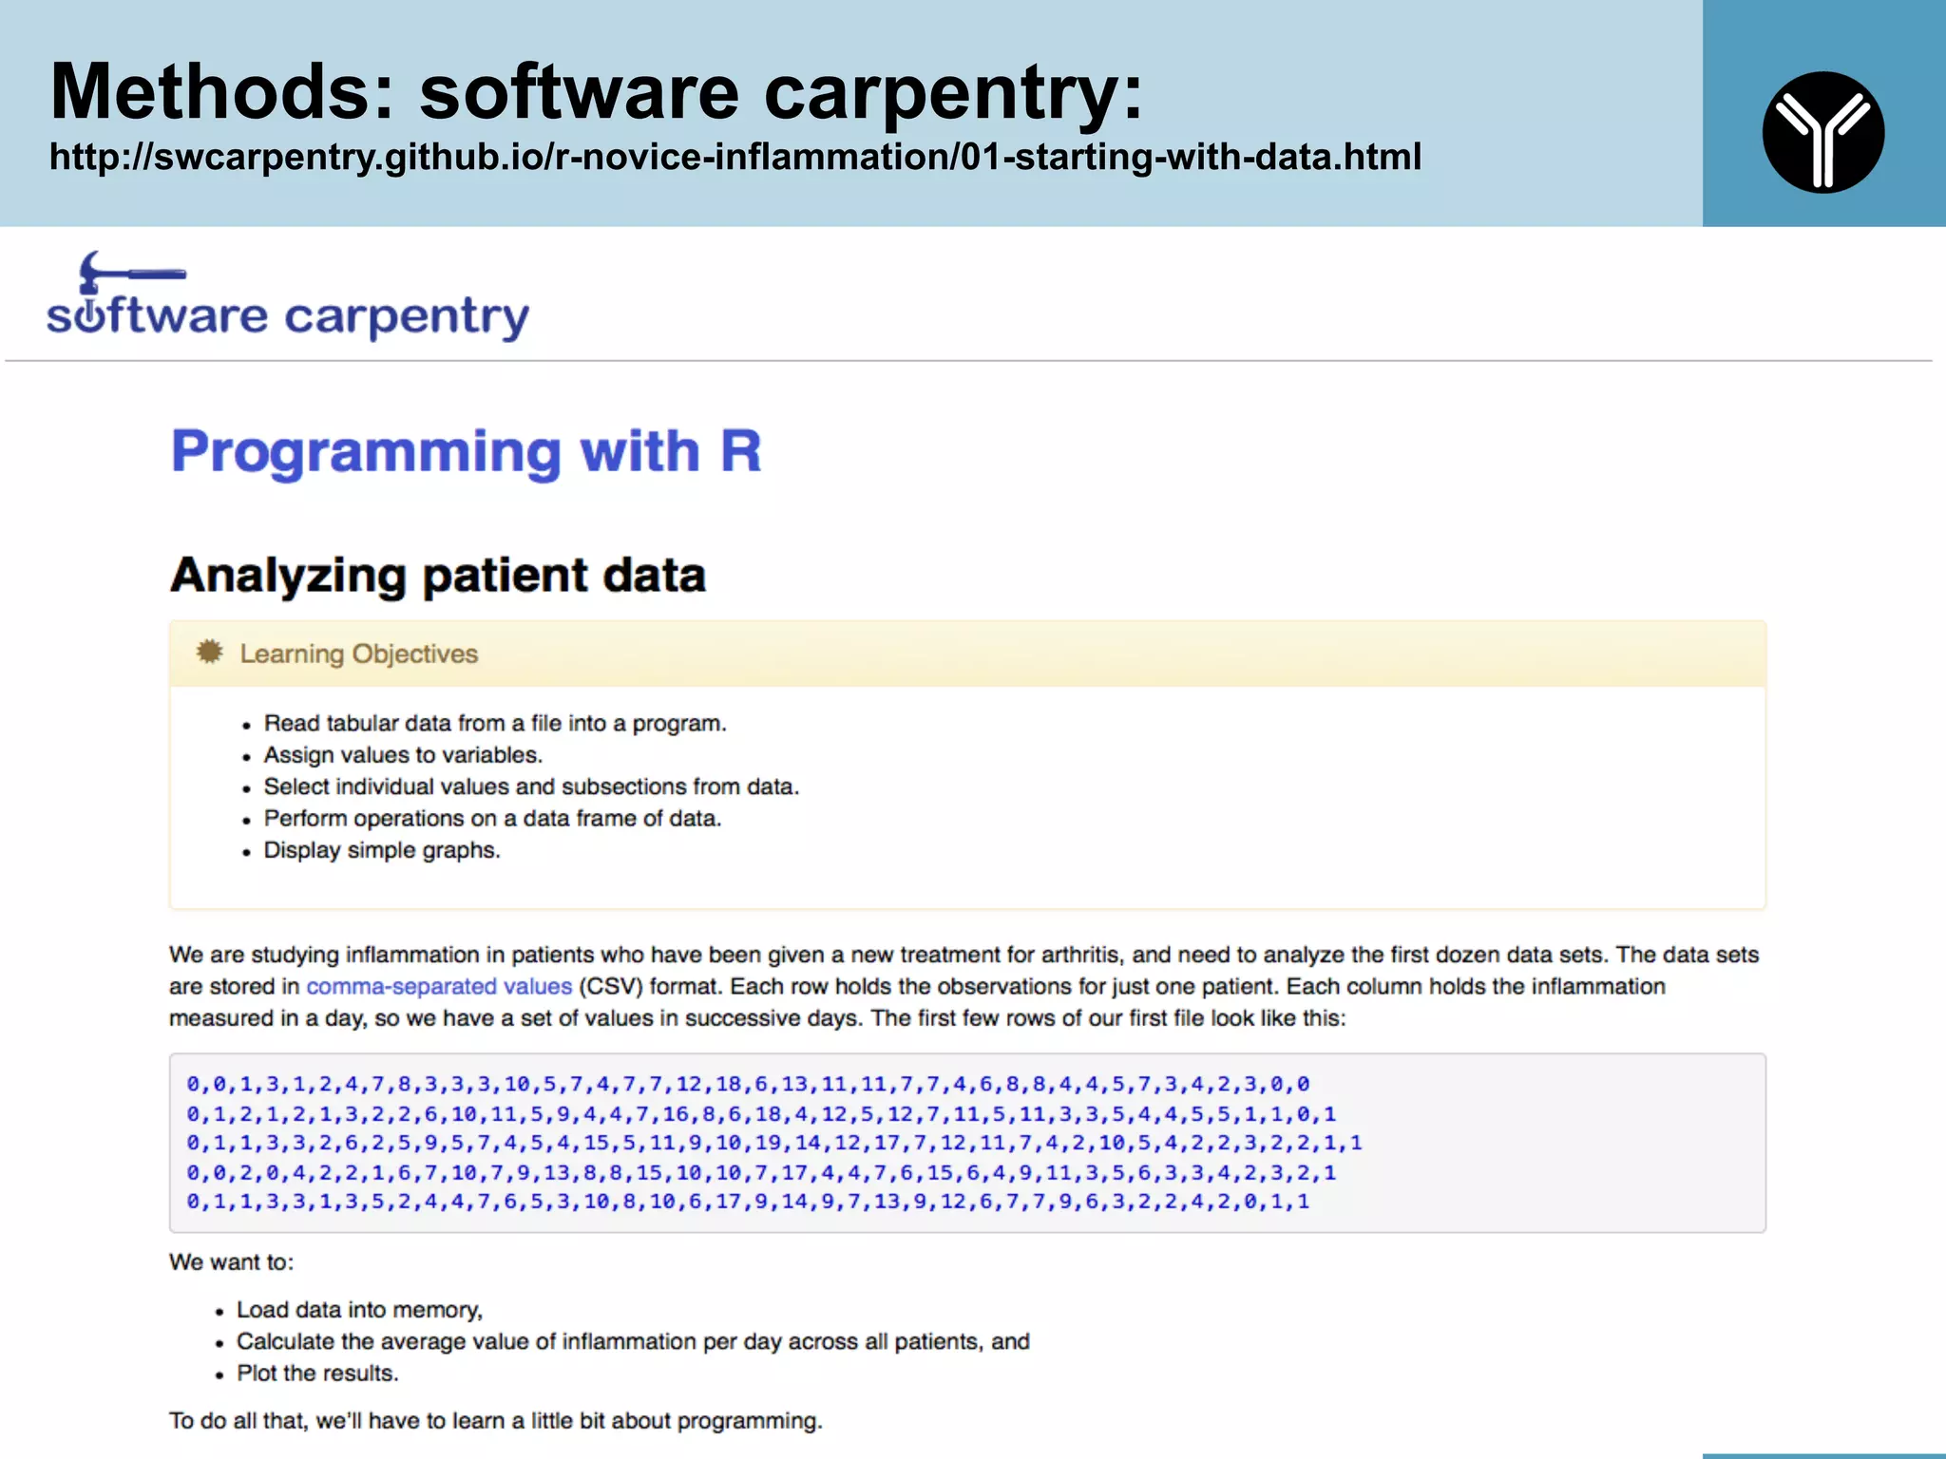The width and height of the screenshot is (1946, 1459).
Task: Click the paragraph starting 'We are studying inflammation'
Action: coord(964,986)
